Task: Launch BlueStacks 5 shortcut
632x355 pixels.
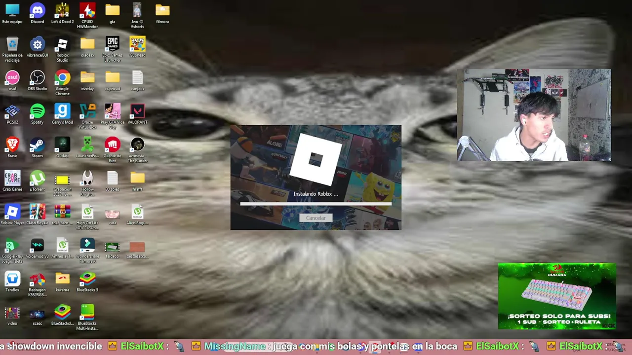Action: pyautogui.click(x=87, y=282)
